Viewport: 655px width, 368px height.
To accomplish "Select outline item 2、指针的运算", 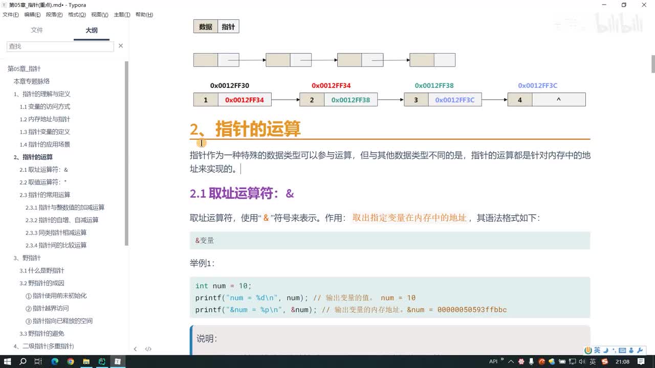I will [33, 157].
